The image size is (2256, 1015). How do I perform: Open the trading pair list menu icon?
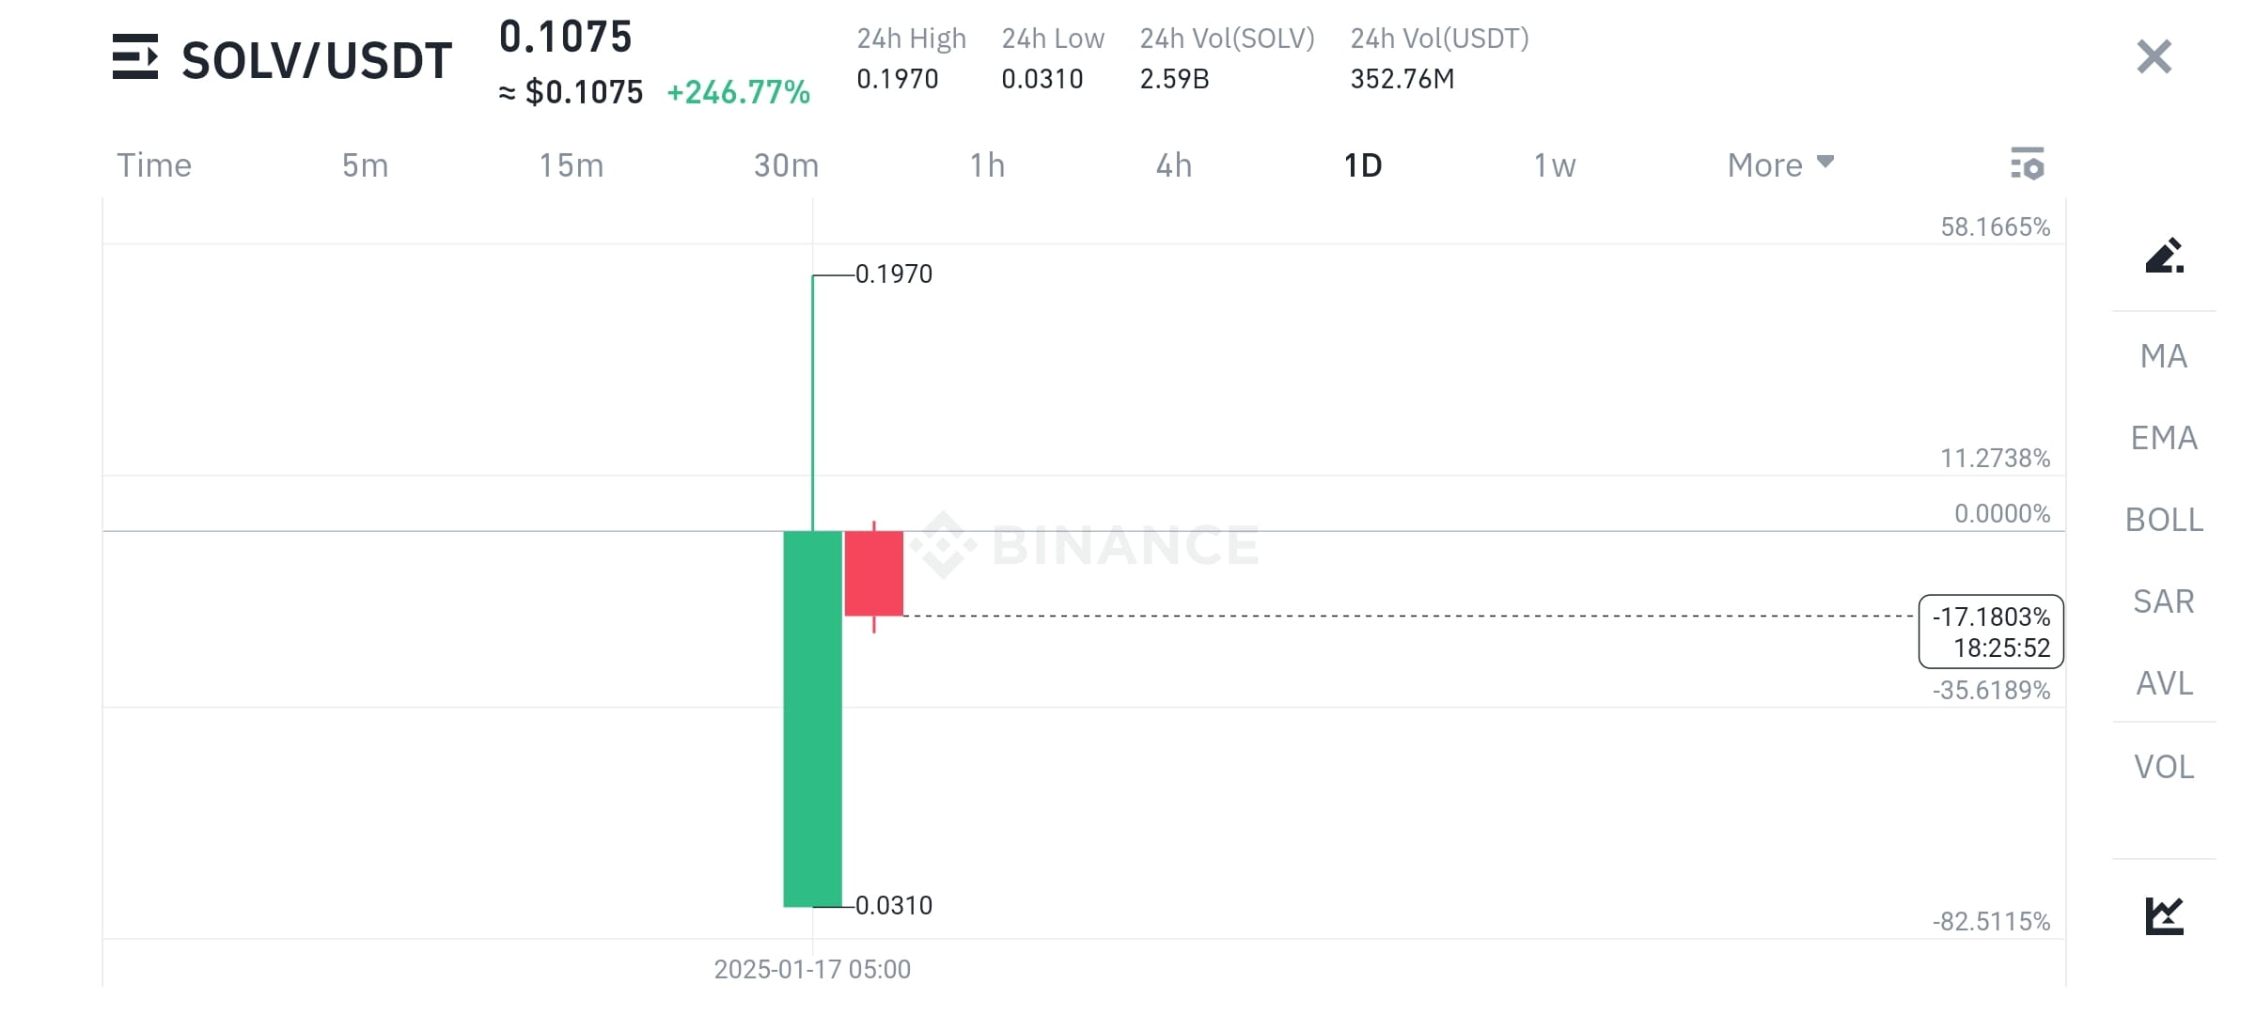tap(135, 57)
